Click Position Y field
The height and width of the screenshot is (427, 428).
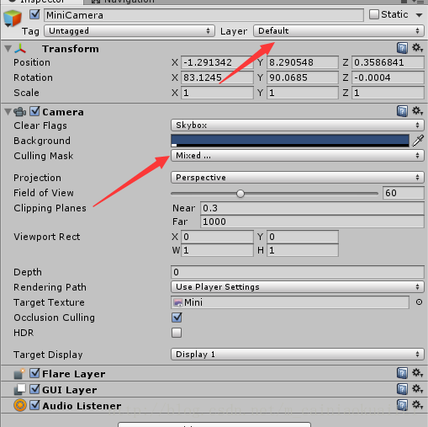(x=303, y=62)
